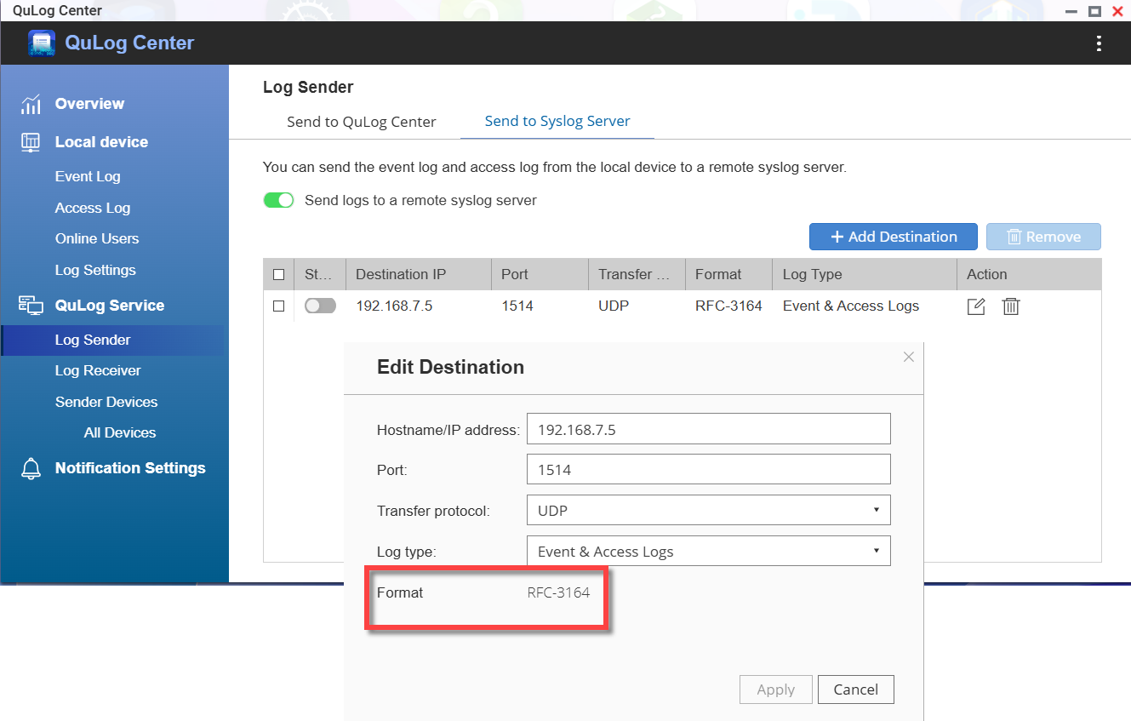Disable Send logs to remote syslog server
This screenshot has height=721, width=1131.
click(x=278, y=201)
